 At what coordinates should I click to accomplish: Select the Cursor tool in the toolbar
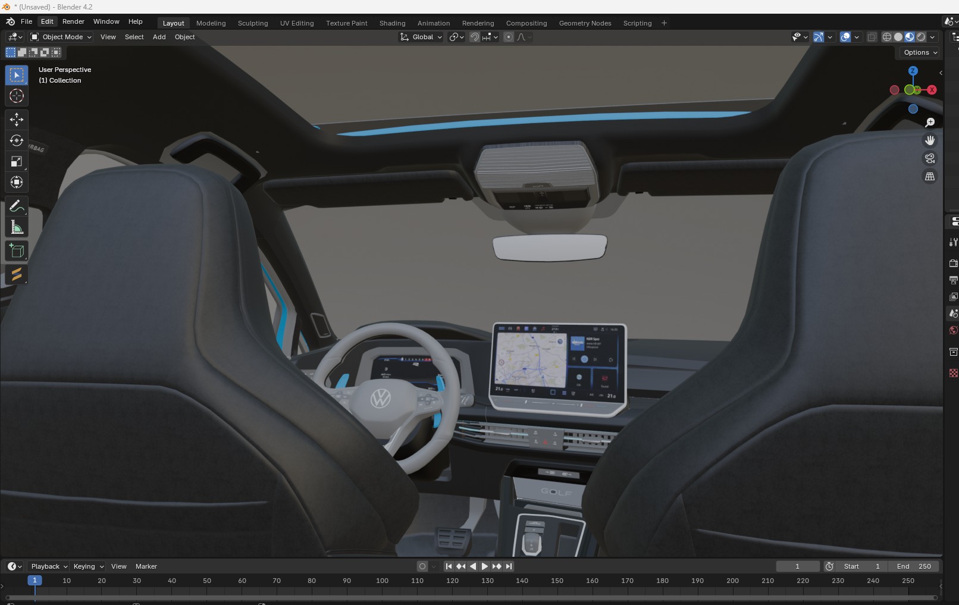click(16, 96)
